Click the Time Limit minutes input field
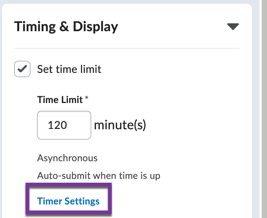 point(64,125)
